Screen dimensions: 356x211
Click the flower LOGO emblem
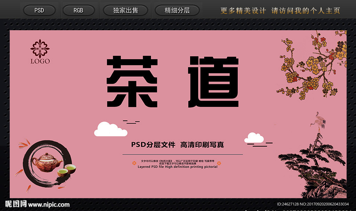[40, 51]
